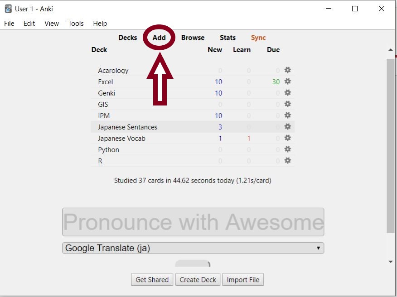Viewport: 397px width, 297px height.
Task: Open the IPM deck
Action: pos(104,115)
